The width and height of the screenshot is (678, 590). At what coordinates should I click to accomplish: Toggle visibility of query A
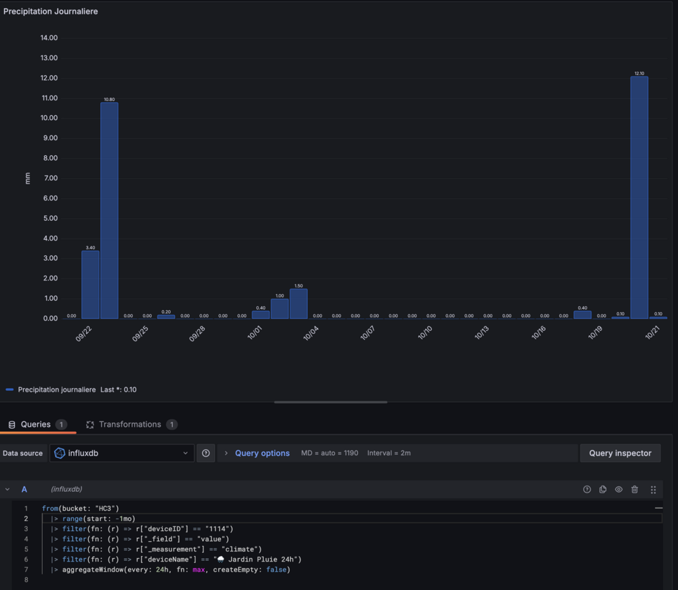point(618,489)
